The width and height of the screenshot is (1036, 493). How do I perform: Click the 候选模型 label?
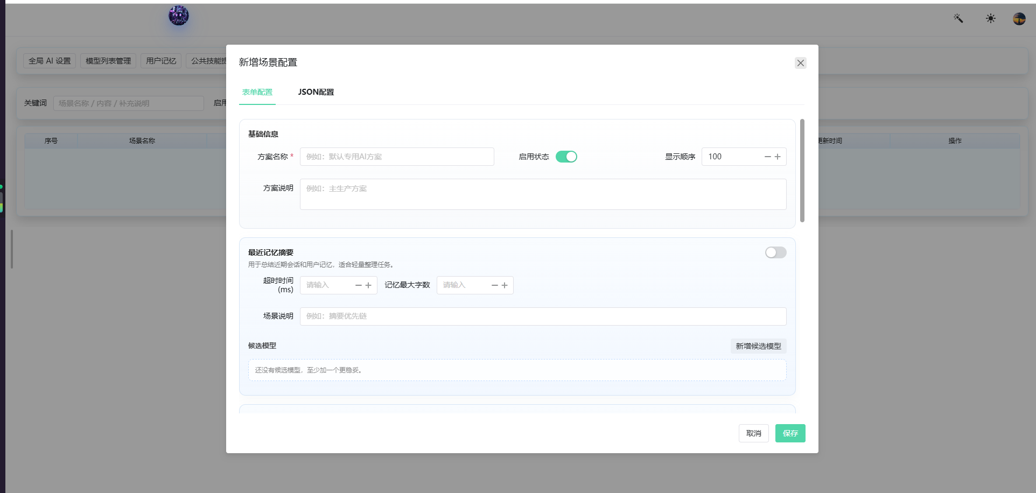pyautogui.click(x=262, y=346)
